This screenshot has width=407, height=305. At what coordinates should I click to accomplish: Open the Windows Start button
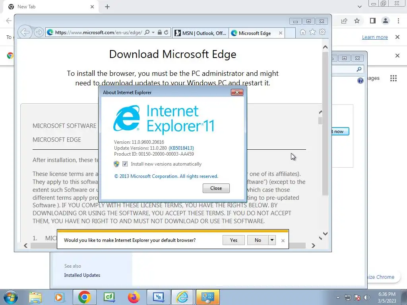(x=11, y=297)
